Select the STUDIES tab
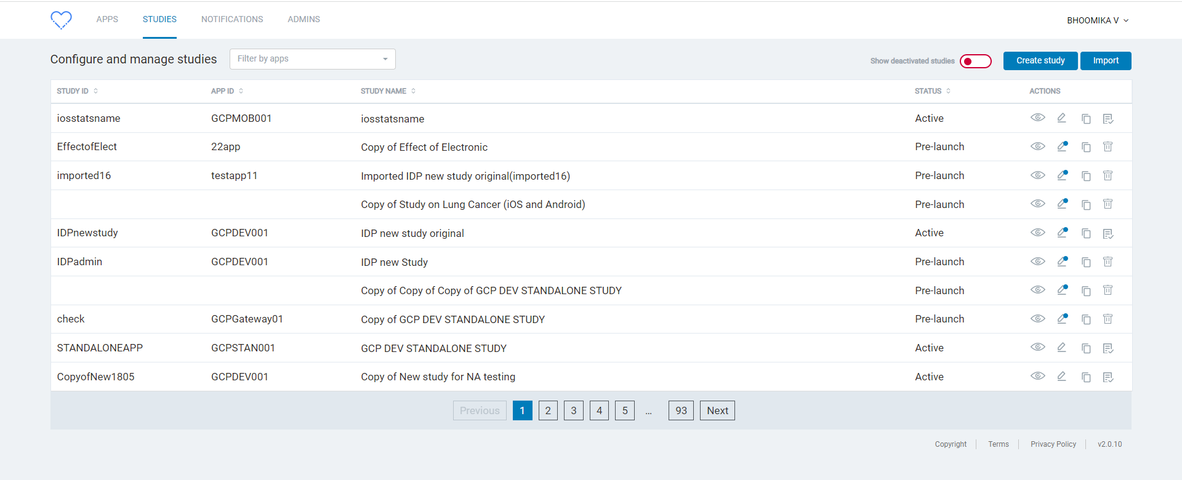1182x480 pixels. (x=159, y=19)
